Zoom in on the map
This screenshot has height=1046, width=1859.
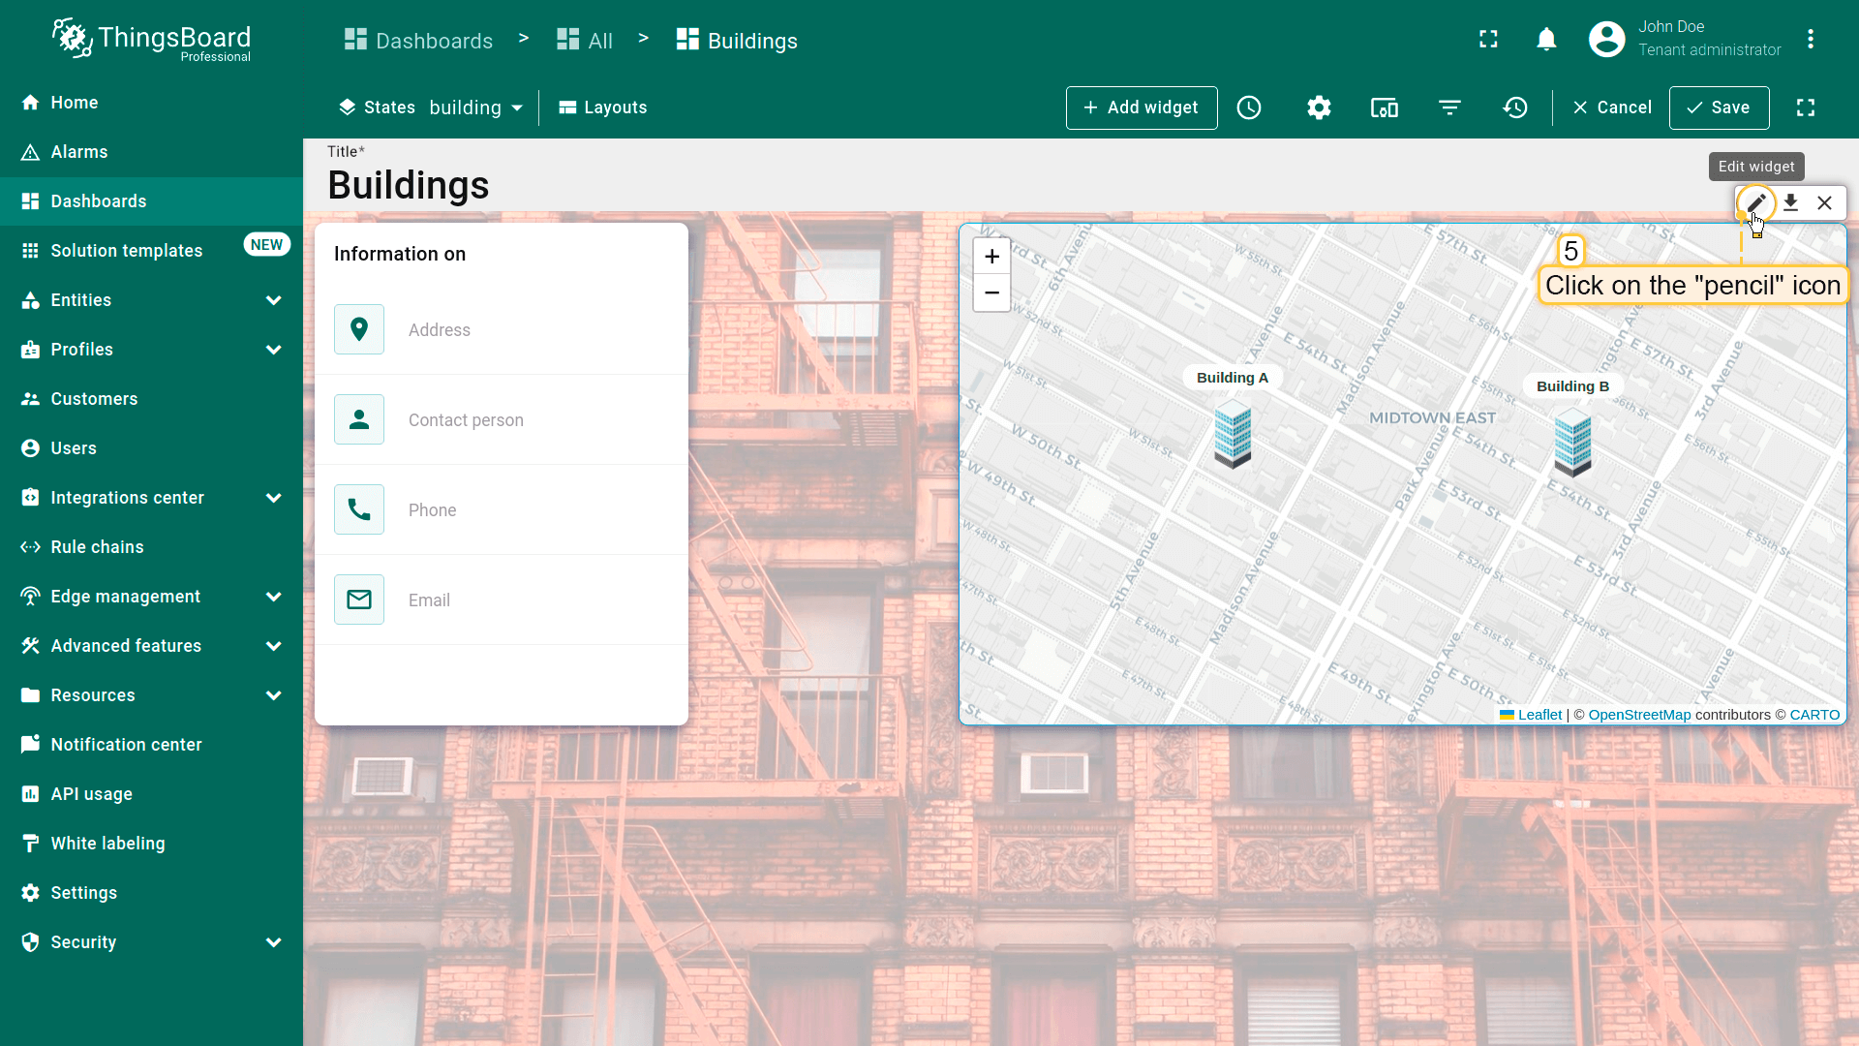(x=991, y=257)
